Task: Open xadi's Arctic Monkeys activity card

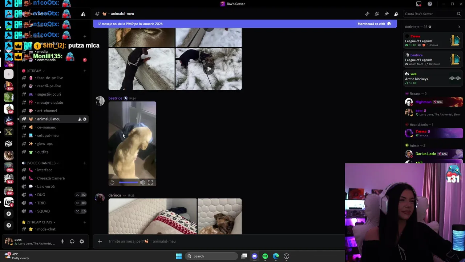Action: 433,78
